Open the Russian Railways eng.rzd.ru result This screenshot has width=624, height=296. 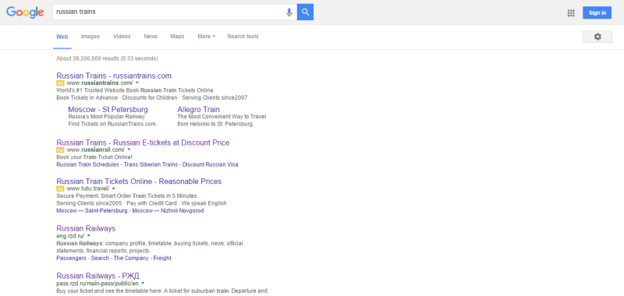pos(86,228)
